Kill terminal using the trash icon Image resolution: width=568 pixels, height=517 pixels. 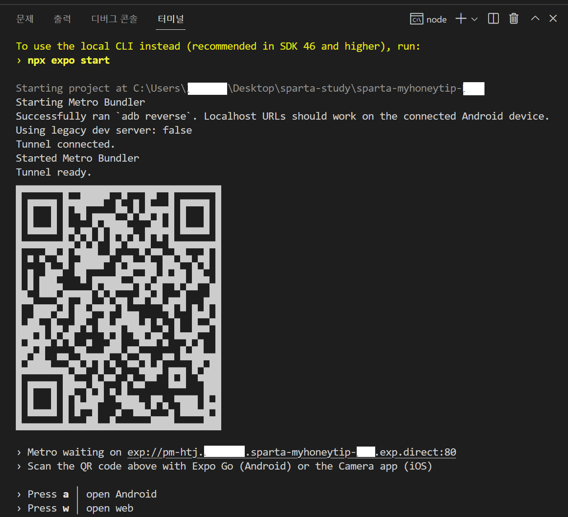[514, 19]
